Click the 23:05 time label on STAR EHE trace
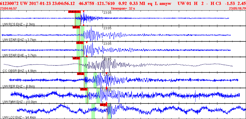 (x=107, y=44)
